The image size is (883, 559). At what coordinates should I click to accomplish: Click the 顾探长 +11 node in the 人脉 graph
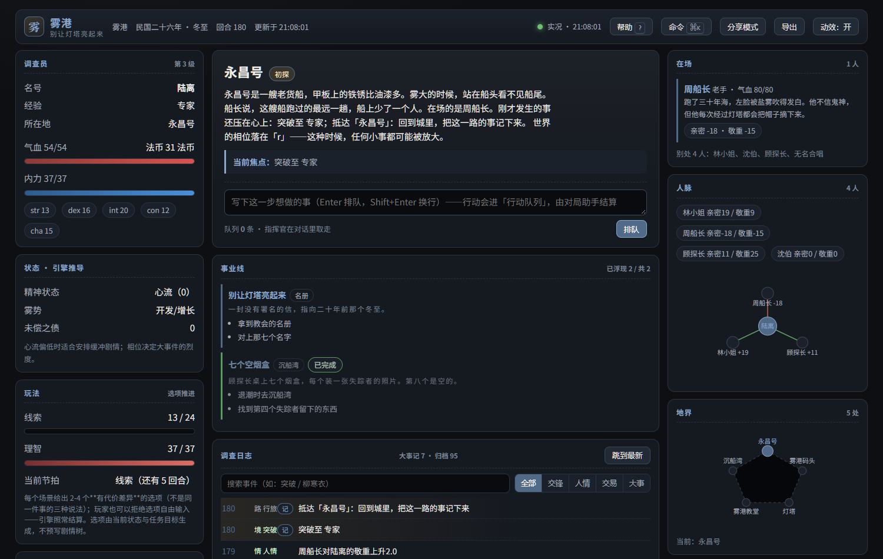coord(802,342)
